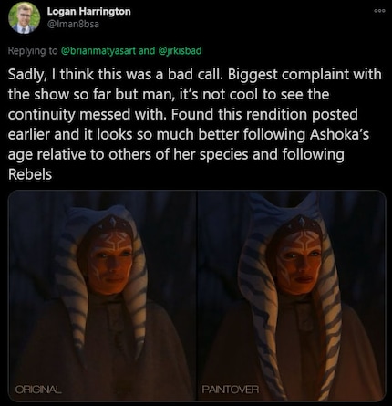Click the 'and' between the two mentions
The height and width of the screenshot is (406, 392).
coord(147,50)
